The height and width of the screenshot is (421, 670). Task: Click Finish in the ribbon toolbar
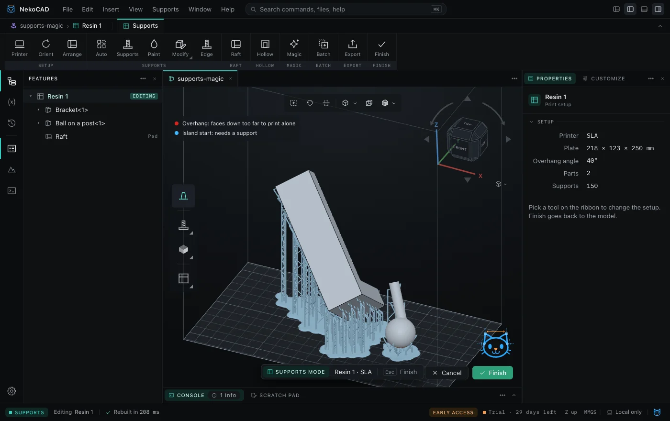[x=382, y=48]
